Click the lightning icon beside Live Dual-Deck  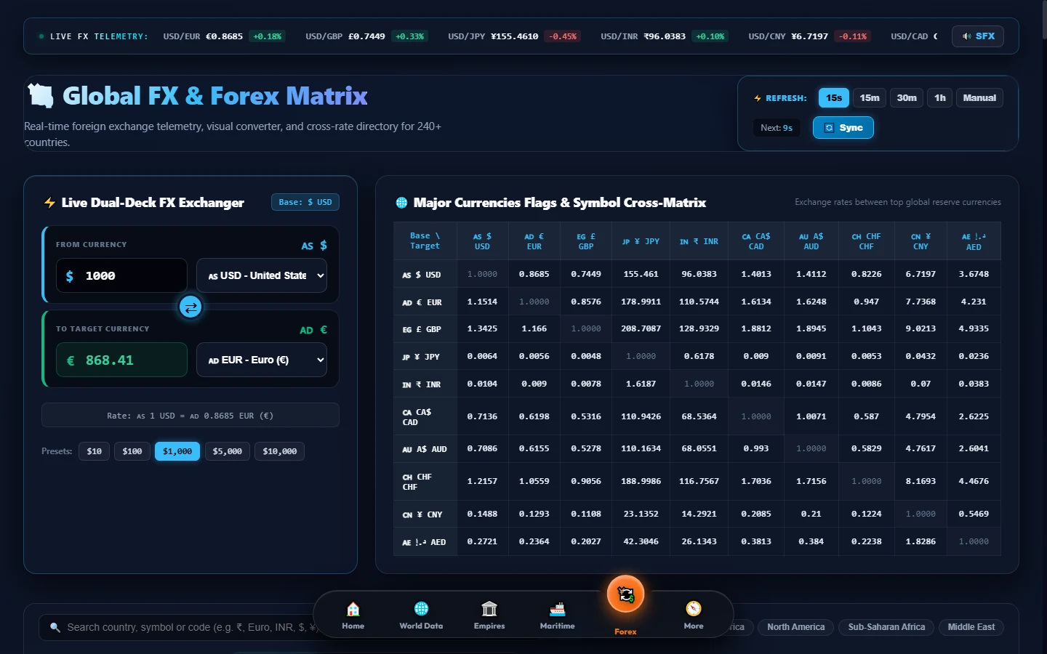[49, 203]
